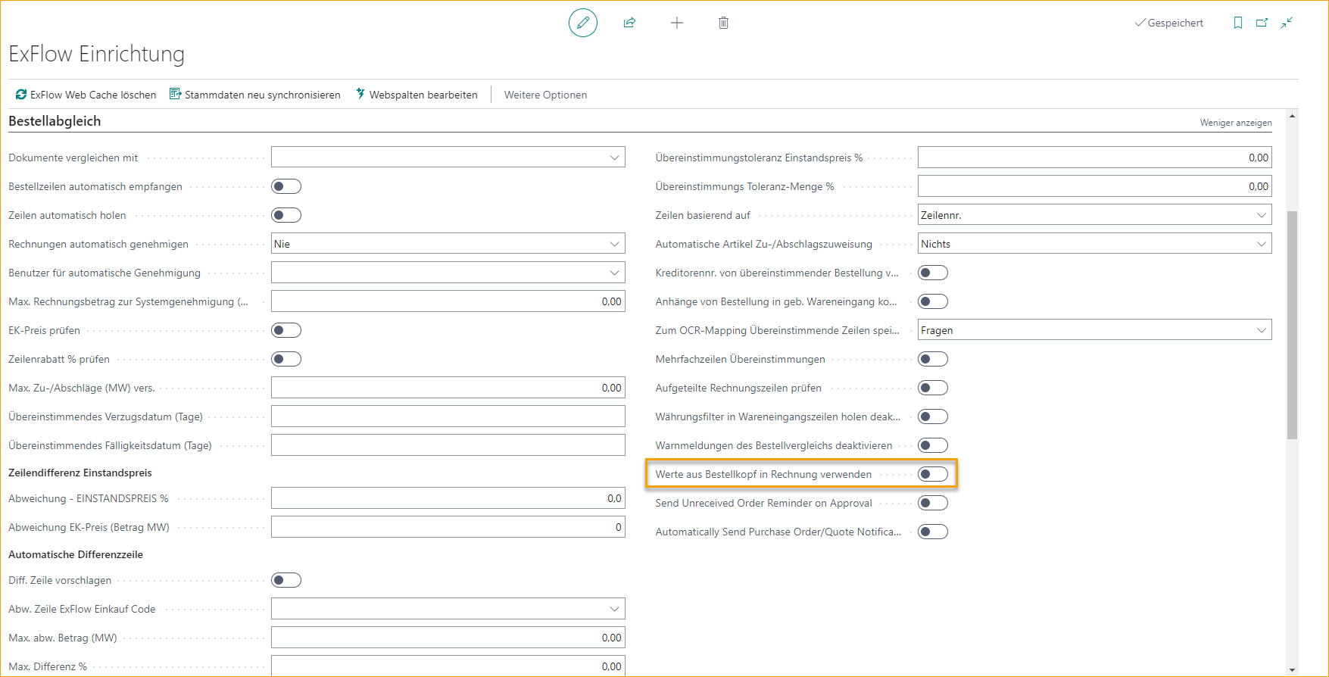Click ExFlow Einrichtung page title

(96, 54)
